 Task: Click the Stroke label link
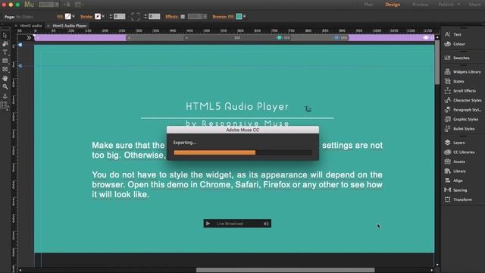[x=86, y=17]
